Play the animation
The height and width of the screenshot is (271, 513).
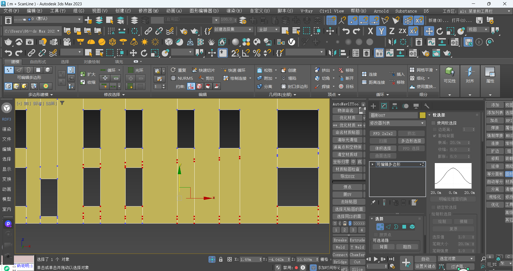(x=376, y=259)
